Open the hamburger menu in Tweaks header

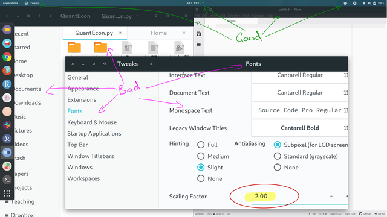tap(151, 64)
